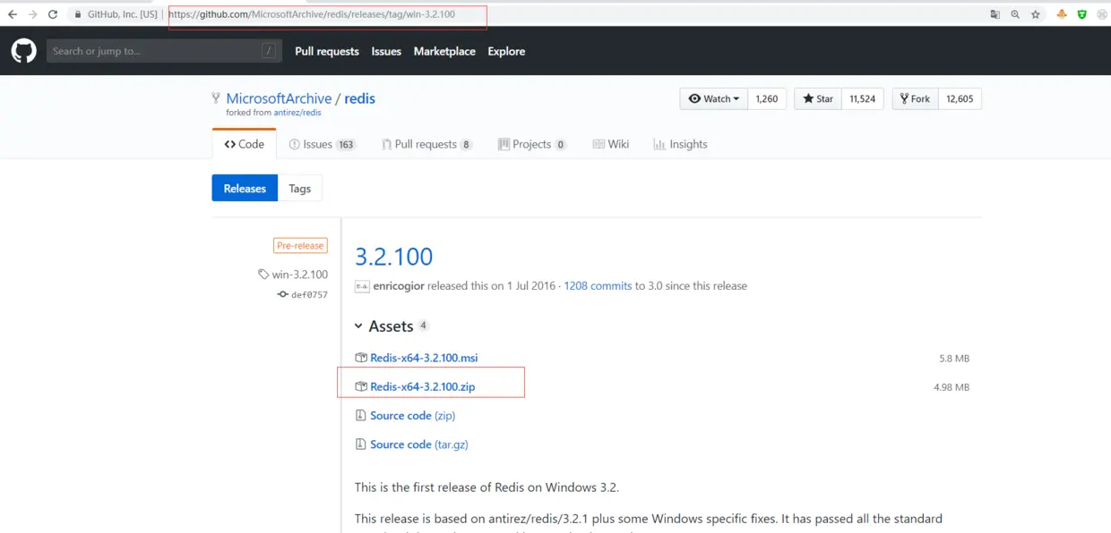
Task: Click the browser forward arrow
Action: [x=33, y=14]
